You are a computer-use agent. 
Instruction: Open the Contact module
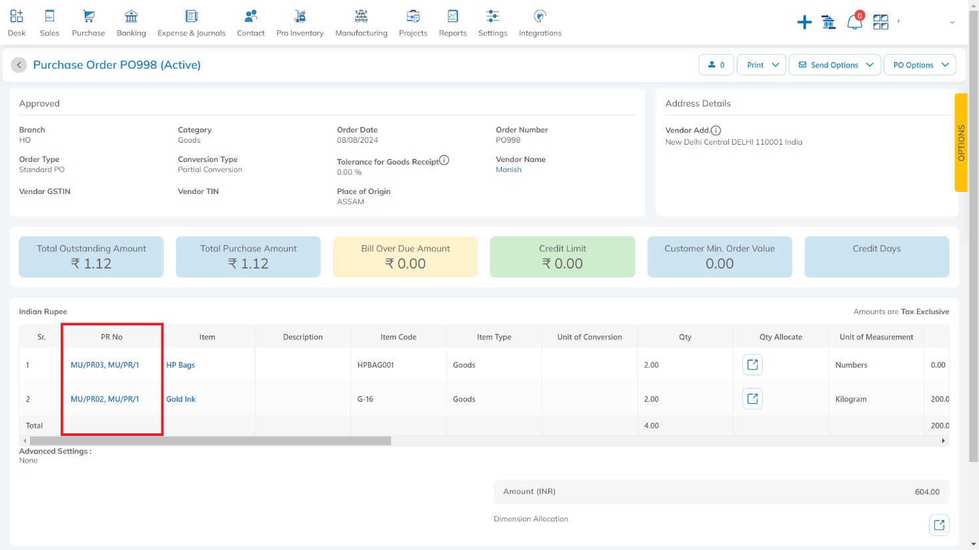(251, 23)
